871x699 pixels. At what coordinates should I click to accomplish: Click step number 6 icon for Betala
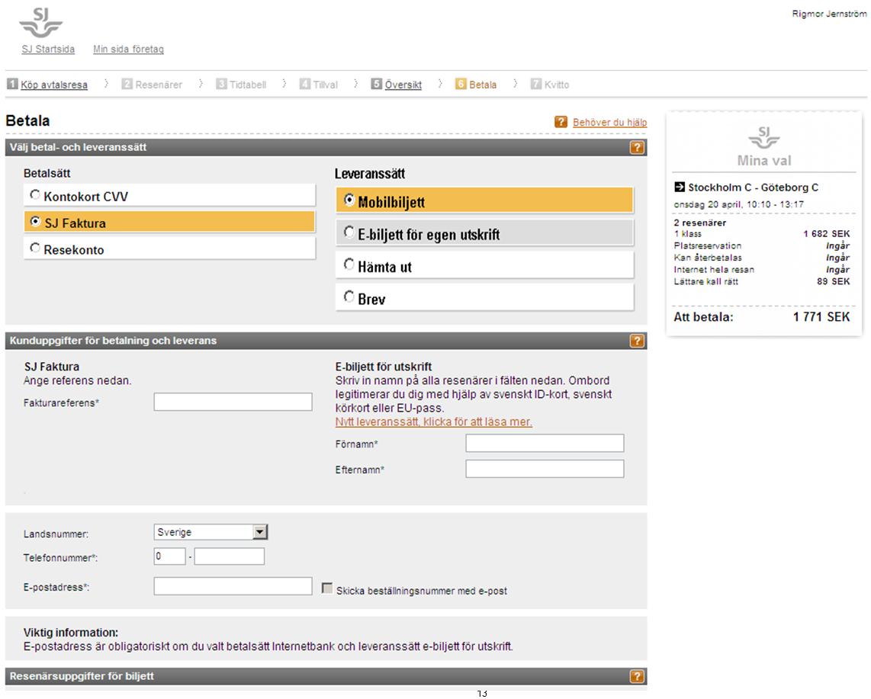[461, 84]
